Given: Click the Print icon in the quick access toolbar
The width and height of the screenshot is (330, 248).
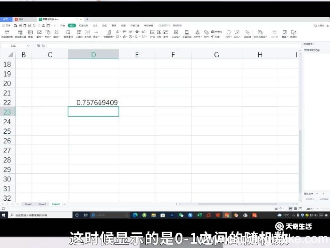Looking at the screenshot, I should [25, 26].
